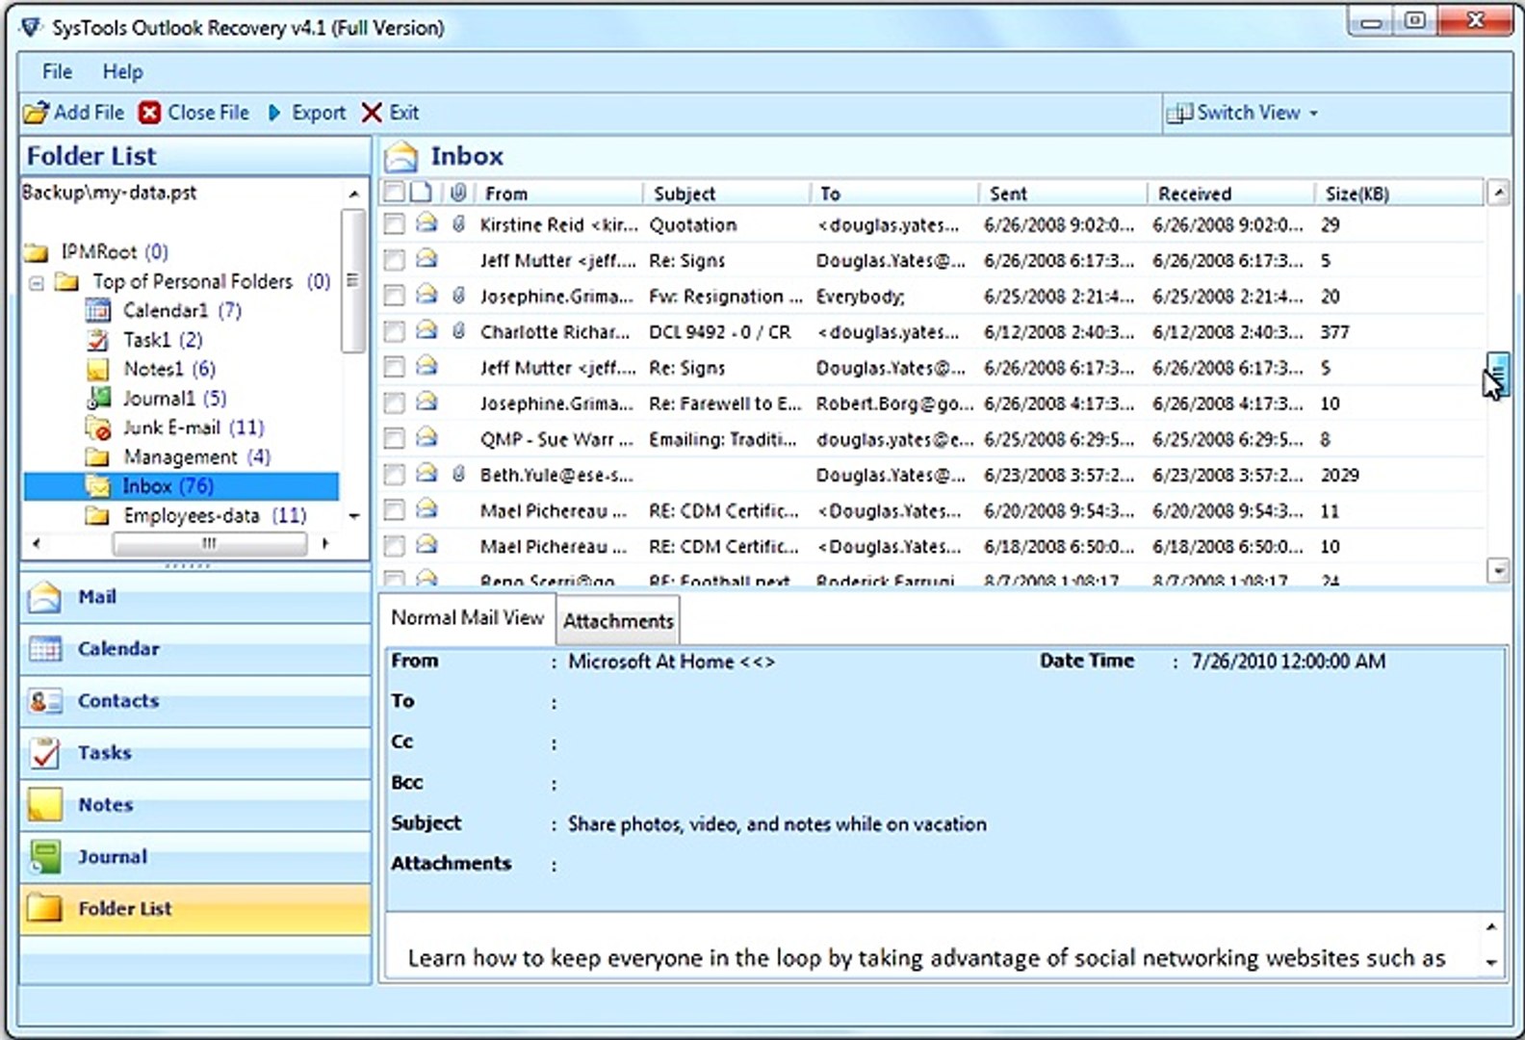This screenshot has height=1040, width=1525.
Task: Click email list scroll down arrow
Action: 1498,570
